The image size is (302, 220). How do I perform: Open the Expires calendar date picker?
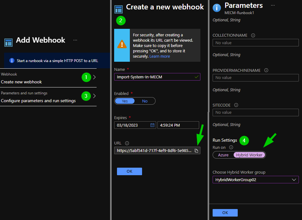(x=152, y=125)
